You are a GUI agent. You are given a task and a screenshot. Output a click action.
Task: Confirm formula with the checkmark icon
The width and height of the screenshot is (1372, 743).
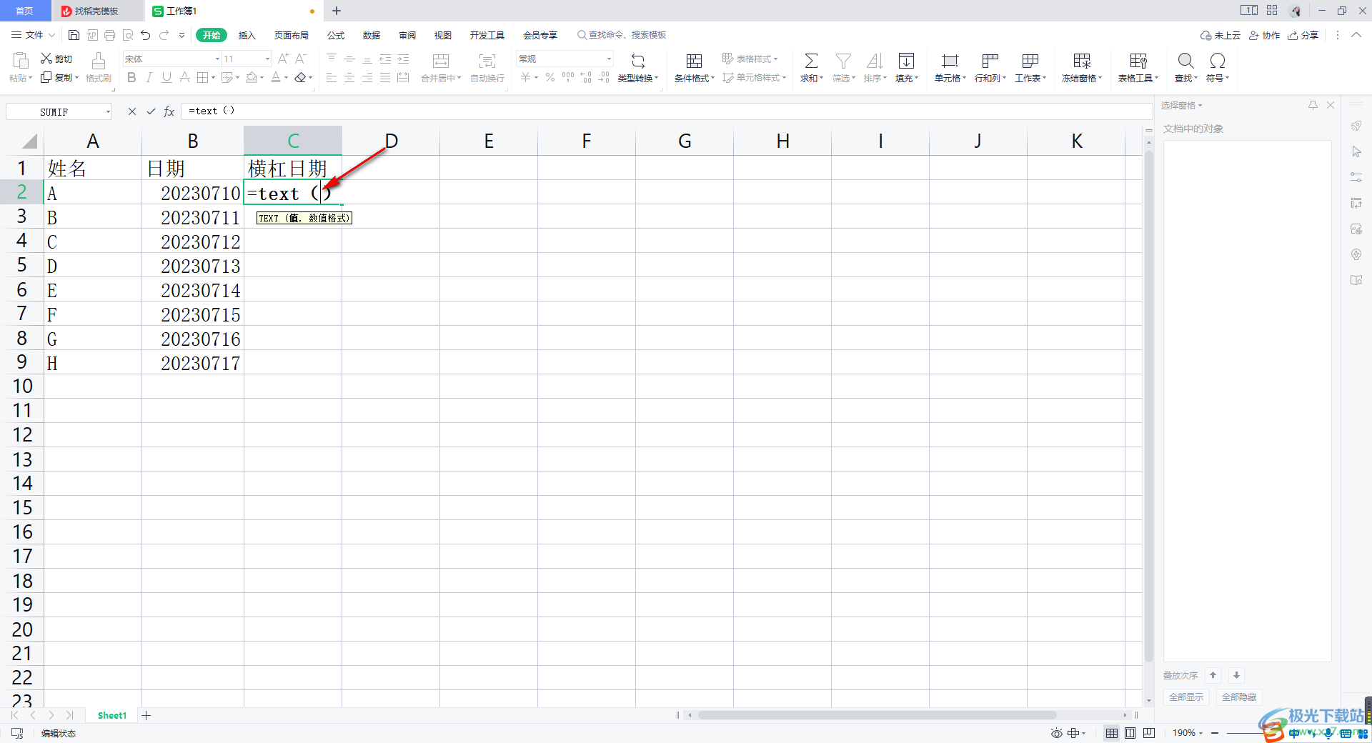coord(151,111)
